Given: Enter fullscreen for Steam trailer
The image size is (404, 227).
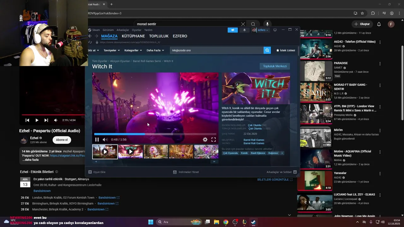Looking at the screenshot, I should tap(213, 139).
